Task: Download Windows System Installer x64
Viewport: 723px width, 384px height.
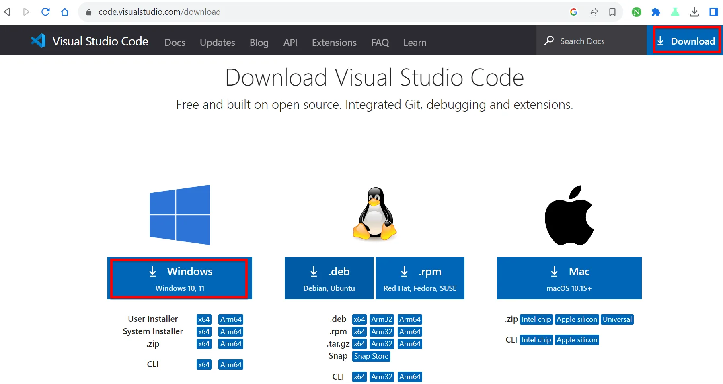Action: click(204, 332)
